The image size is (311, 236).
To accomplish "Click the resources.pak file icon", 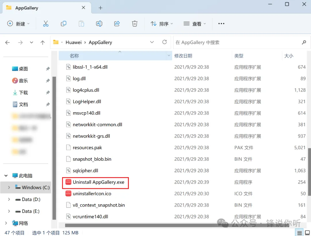I will tap(68, 148).
